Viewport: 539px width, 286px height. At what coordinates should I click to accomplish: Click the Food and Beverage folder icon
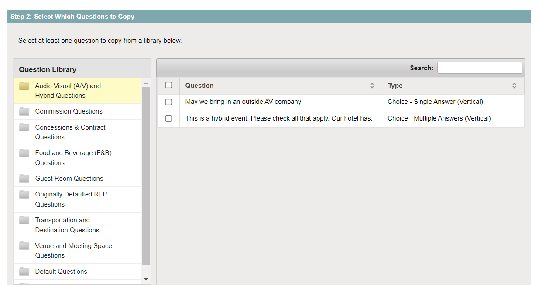(24, 153)
